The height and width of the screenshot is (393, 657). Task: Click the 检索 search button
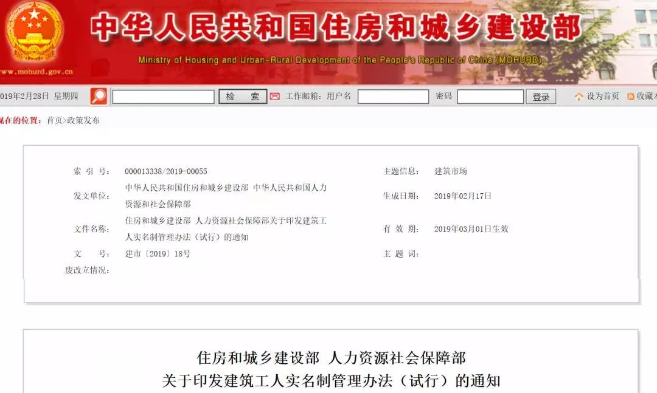(x=243, y=97)
